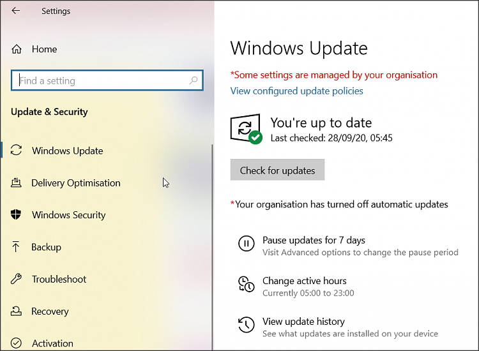The width and height of the screenshot is (479, 351).
Task: Open the Home page
Action: click(x=44, y=49)
